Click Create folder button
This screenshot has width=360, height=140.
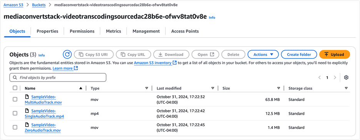[299, 54]
